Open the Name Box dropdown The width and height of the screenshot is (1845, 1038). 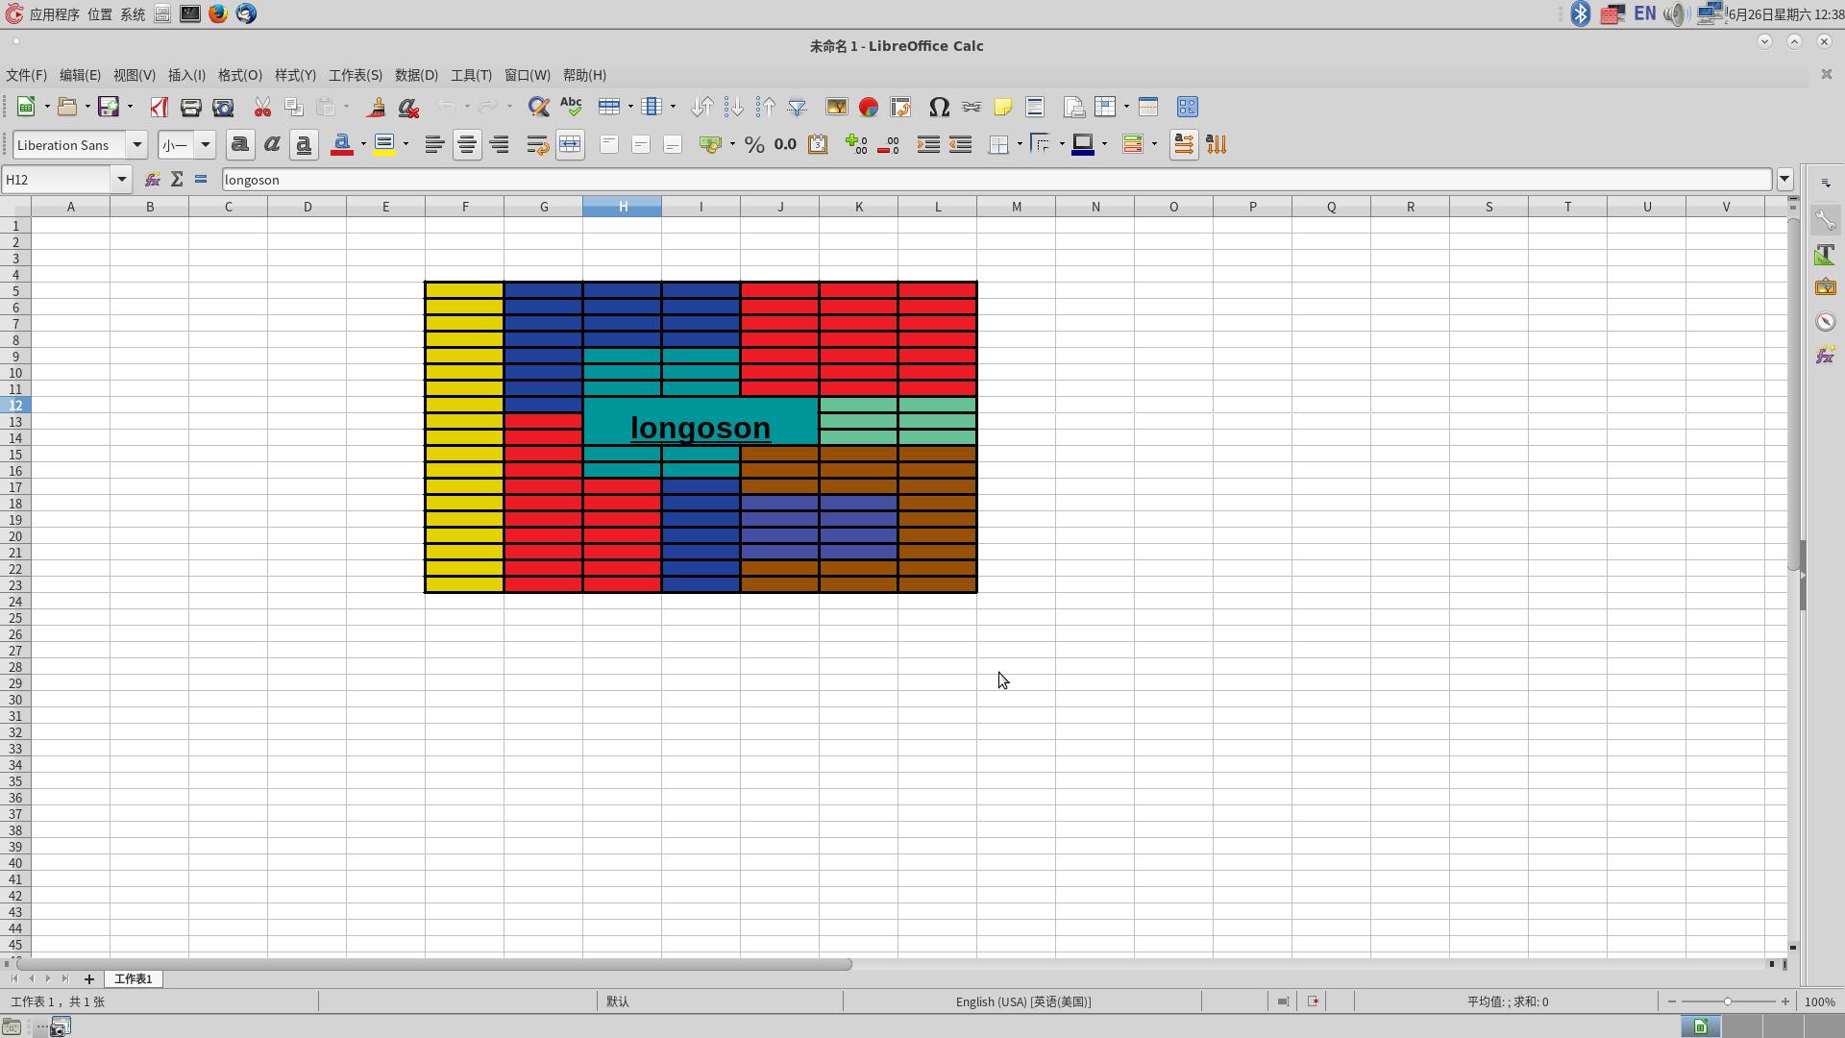(121, 180)
